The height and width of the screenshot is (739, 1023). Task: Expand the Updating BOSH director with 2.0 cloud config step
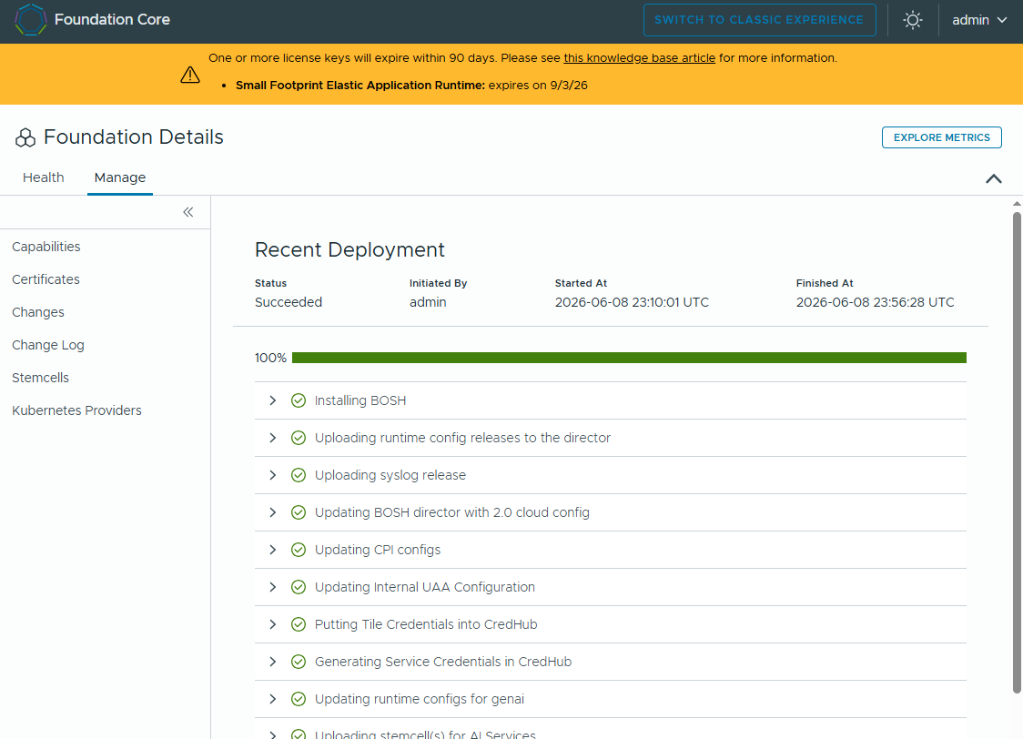click(x=273, y=512)
